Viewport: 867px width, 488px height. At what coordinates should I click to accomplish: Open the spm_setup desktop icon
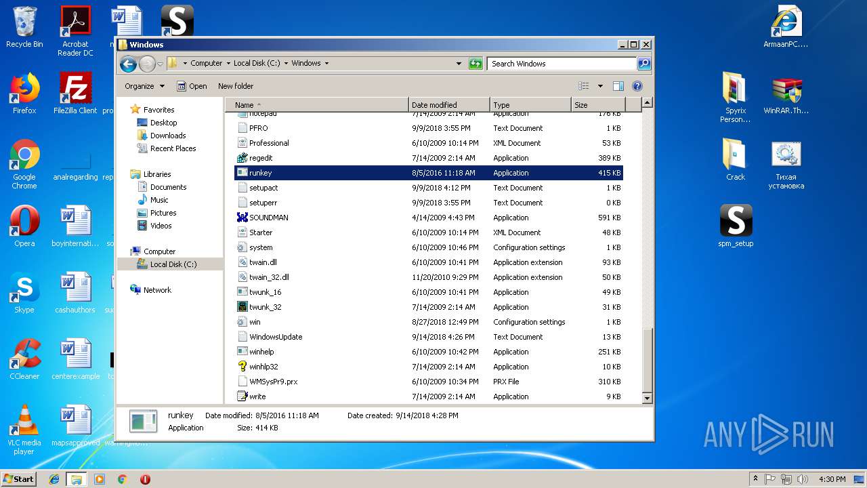[736, 226]
